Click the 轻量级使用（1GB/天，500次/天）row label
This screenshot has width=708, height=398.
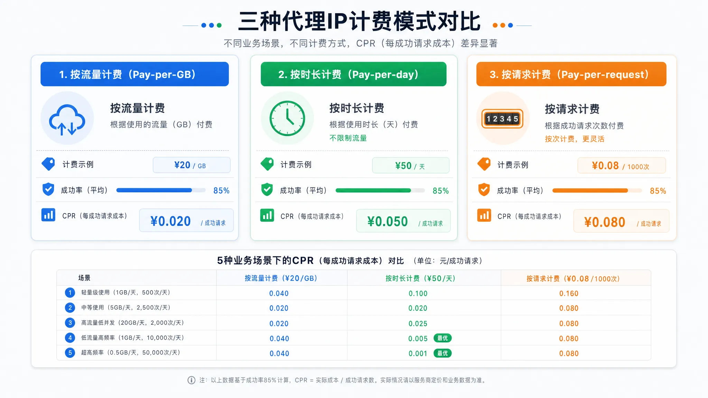point(126,293)
